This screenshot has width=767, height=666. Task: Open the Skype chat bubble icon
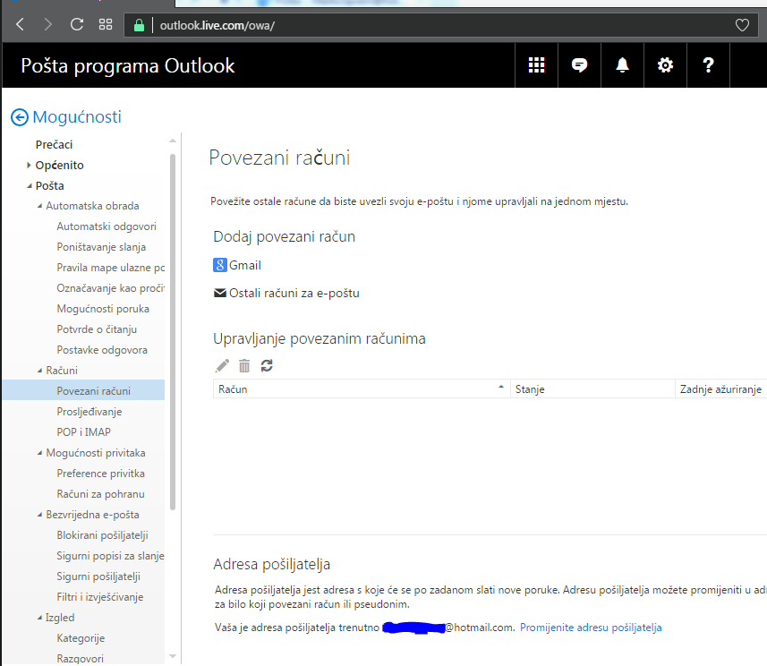point(580,65)
